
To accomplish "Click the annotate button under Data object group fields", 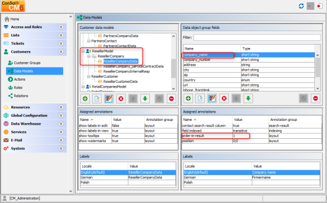I will pyautogui.click(x=212, y=99).
